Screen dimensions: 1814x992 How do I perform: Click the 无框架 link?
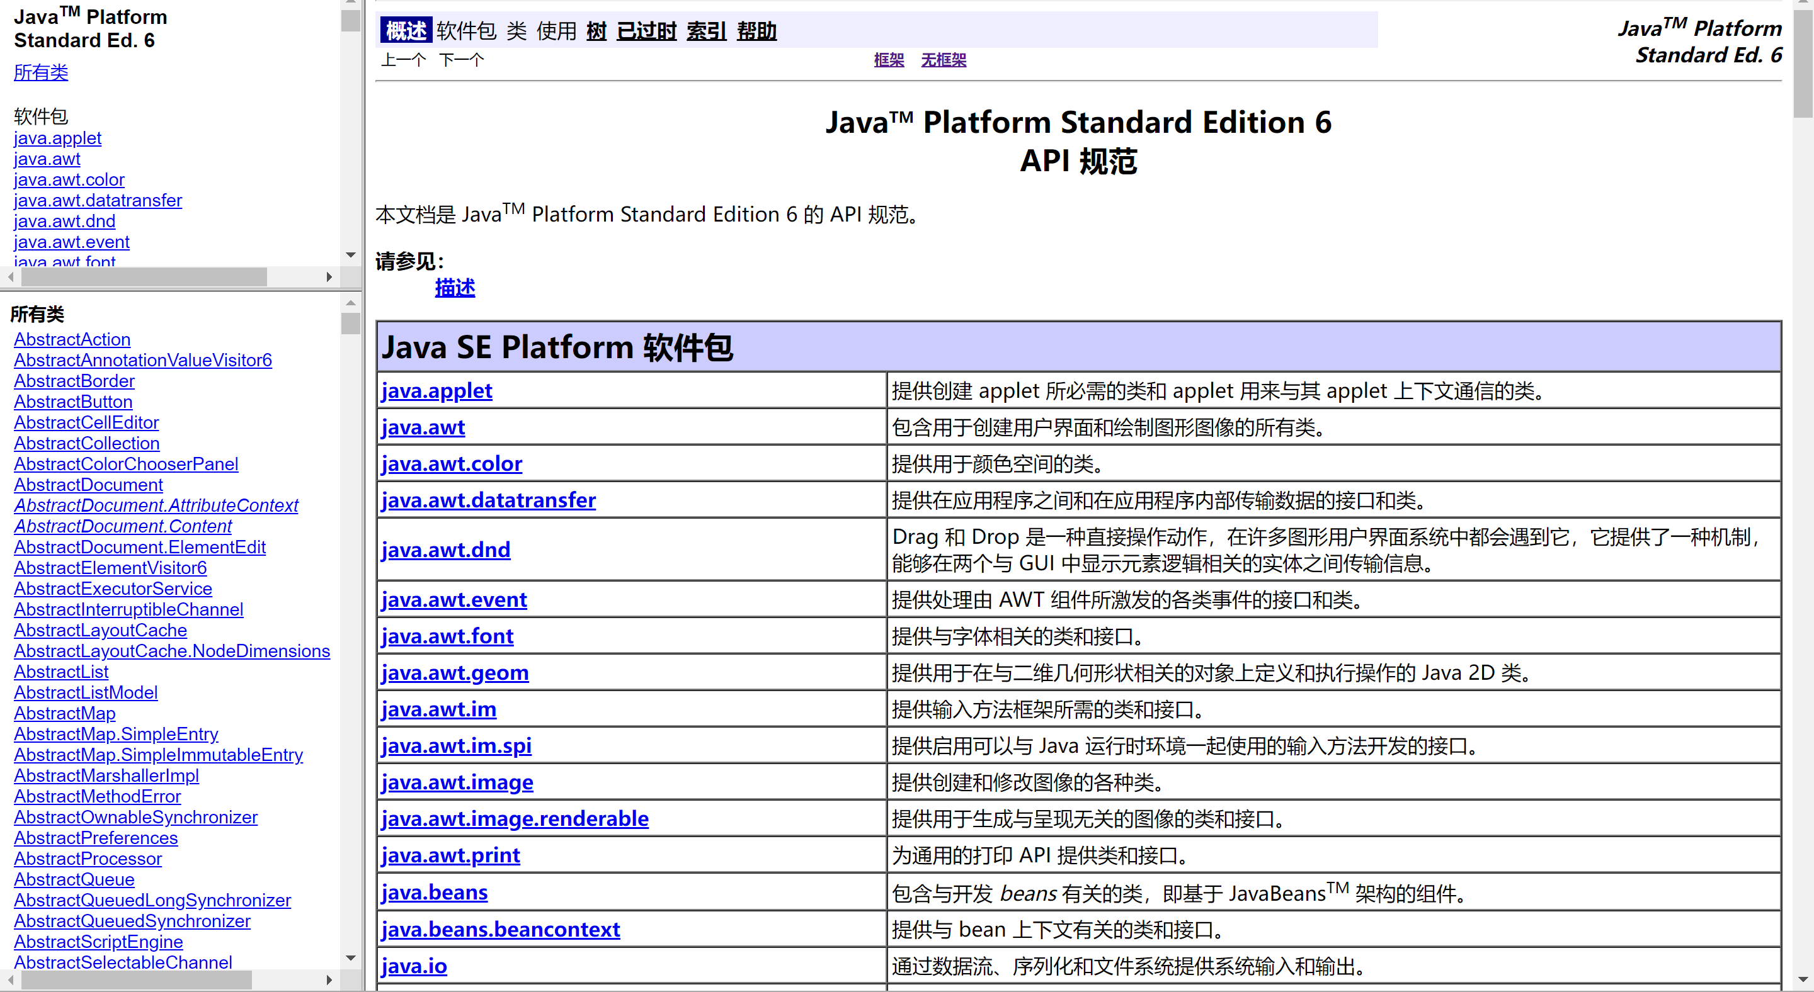[943, 60]
